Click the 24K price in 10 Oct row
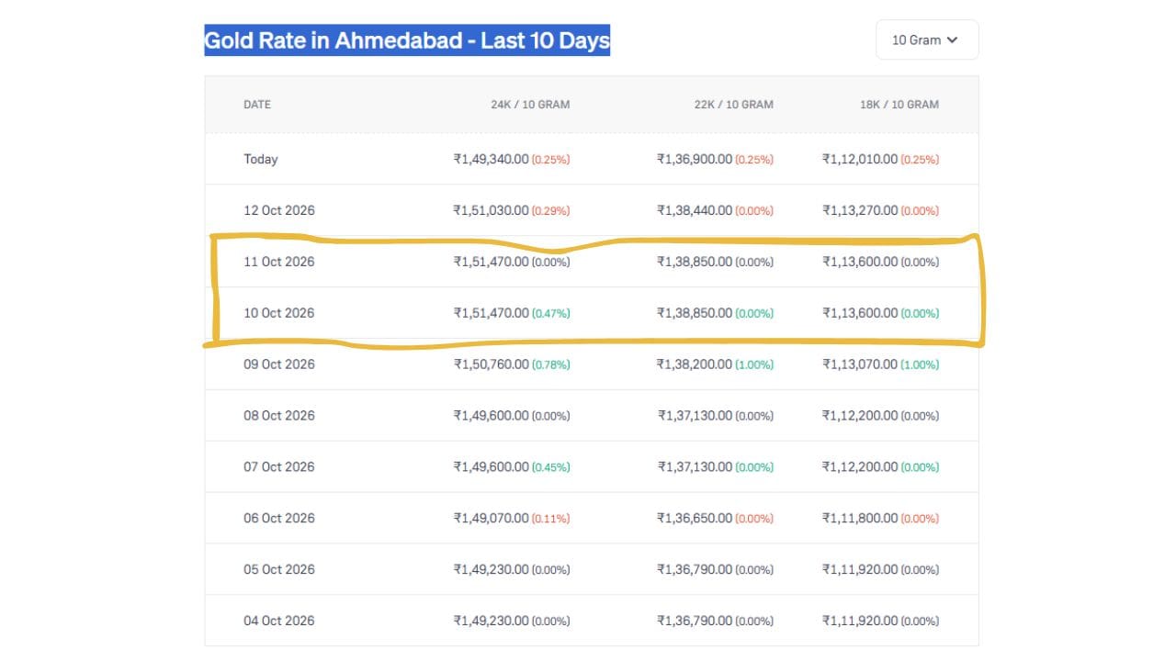The image size is (1176, 661). (492, 313)
